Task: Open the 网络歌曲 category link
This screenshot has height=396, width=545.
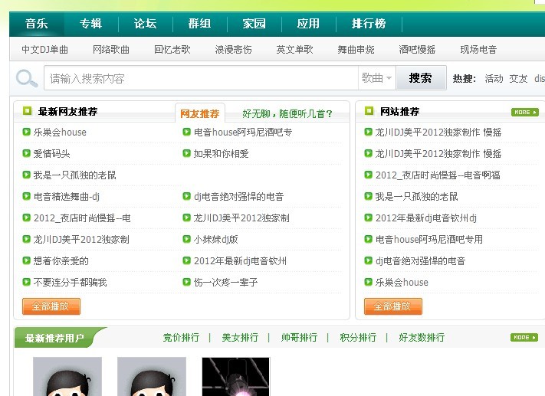Action: click(111, 49)
